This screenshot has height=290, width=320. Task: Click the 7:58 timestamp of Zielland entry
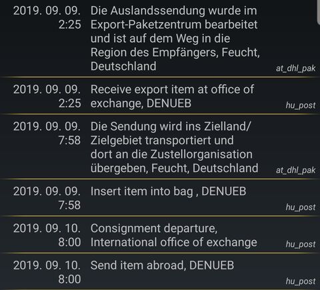point(69,140)
